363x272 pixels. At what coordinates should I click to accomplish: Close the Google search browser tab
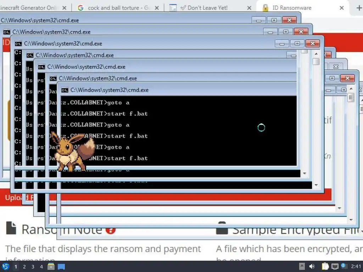tap(157, 8)
